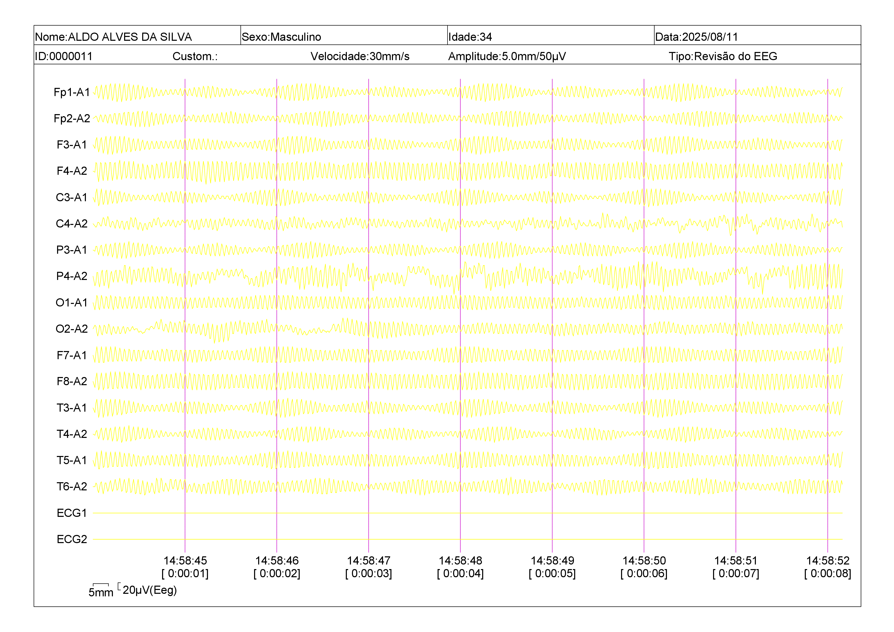This screenshot has height=632, width=894.
Task: Click the 'Velocidade:30mm/s' text
Action: 360,56
